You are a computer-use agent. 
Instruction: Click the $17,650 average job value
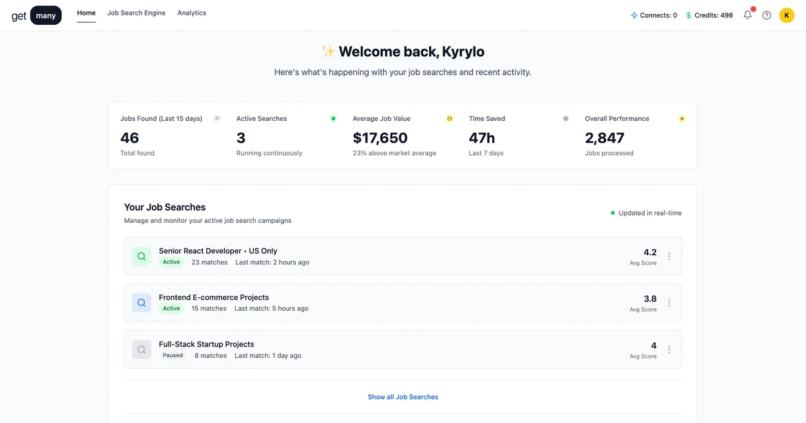[380, 138]
